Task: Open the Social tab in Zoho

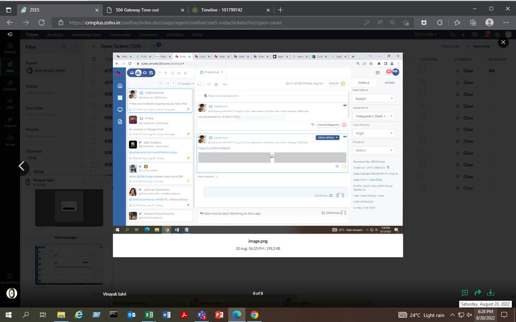Action: tap(197, 35)
